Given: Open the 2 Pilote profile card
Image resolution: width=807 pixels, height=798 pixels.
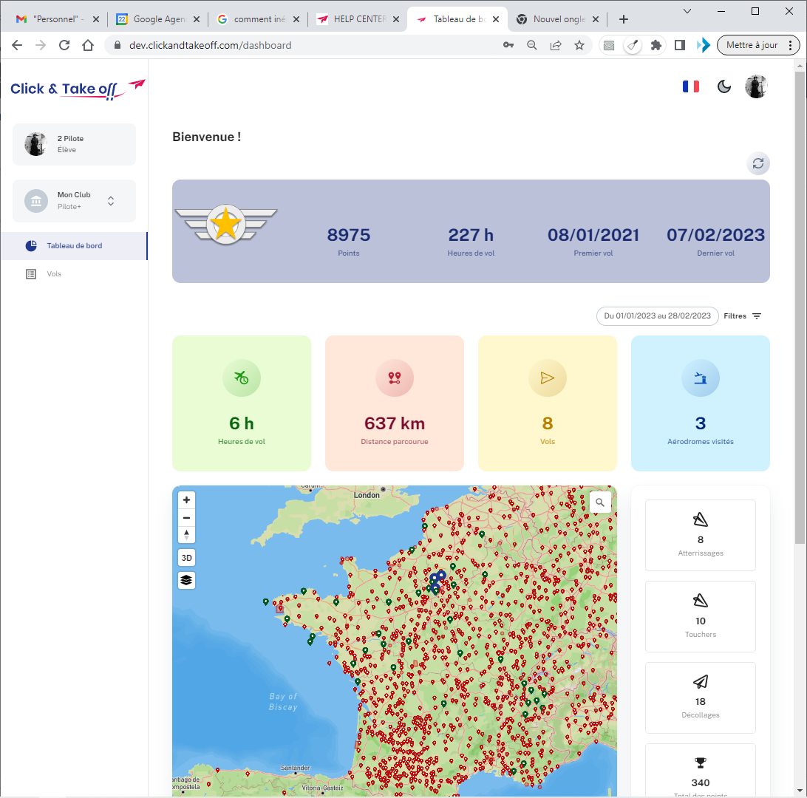Looking at the screenshot, I should coord(74,144).
